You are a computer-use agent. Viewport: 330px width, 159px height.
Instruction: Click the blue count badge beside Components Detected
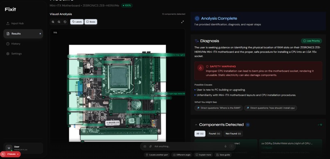[x=248, y=125]
